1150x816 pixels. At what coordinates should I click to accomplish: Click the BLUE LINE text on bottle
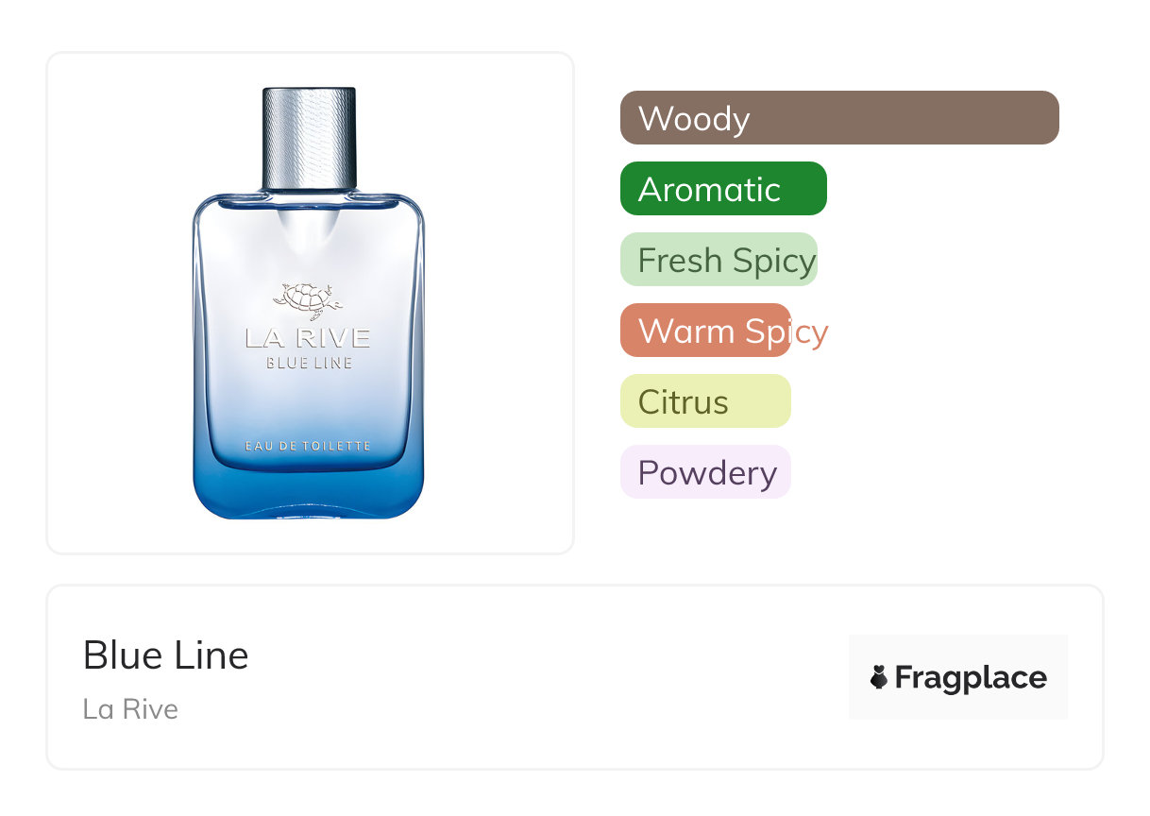pyautogui.click(x=309, y=363)
